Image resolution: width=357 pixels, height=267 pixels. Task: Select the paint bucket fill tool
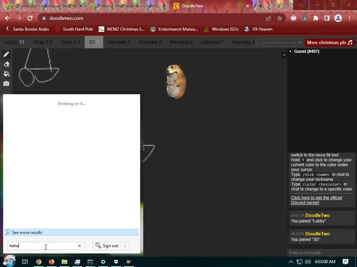click(6, 74)
